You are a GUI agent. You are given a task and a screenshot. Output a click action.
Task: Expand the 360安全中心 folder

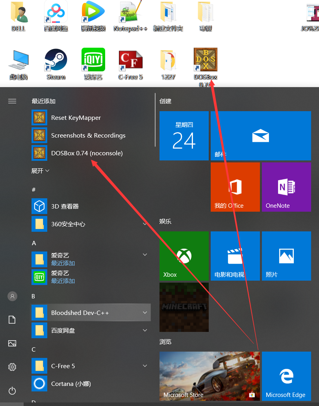click(91, 224)
